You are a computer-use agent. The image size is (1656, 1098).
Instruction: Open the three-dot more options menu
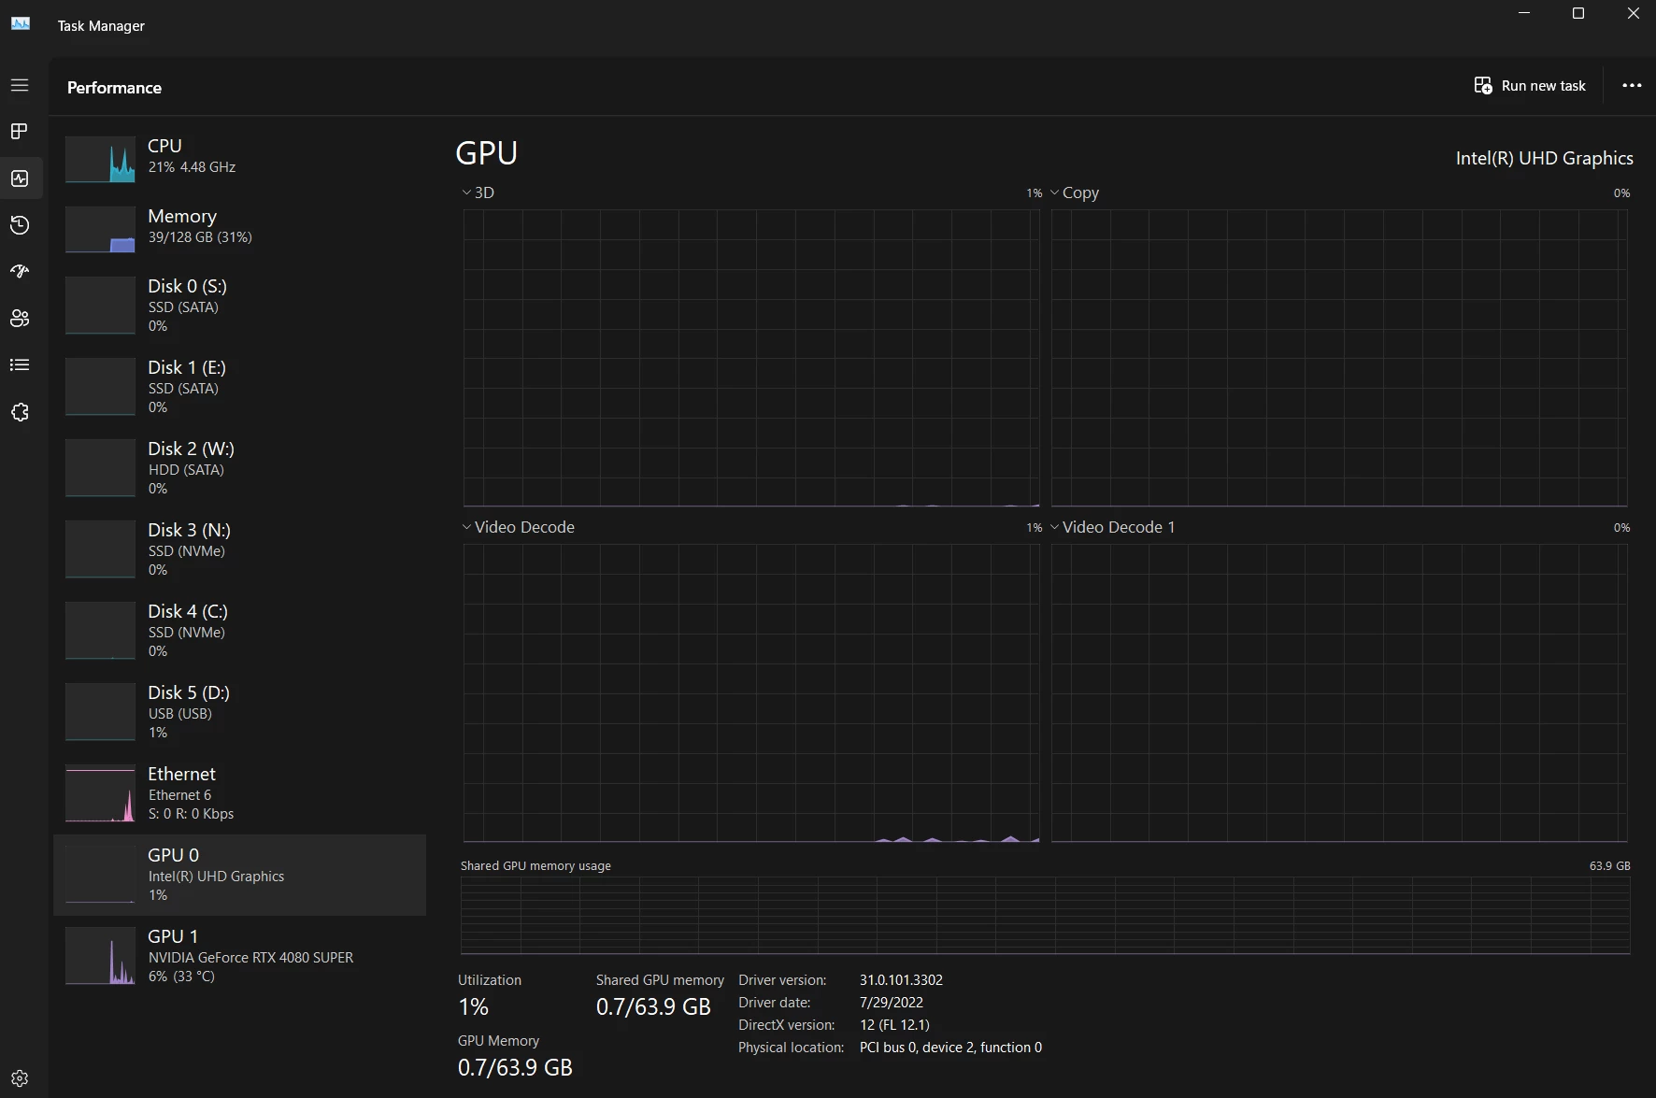pos(1632,85)
